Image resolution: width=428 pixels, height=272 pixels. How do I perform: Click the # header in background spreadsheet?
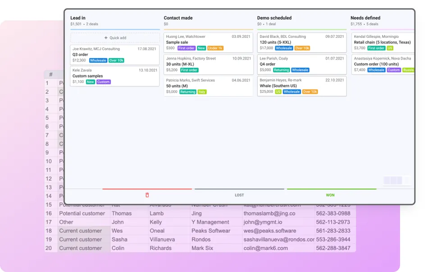click(51, 74)
